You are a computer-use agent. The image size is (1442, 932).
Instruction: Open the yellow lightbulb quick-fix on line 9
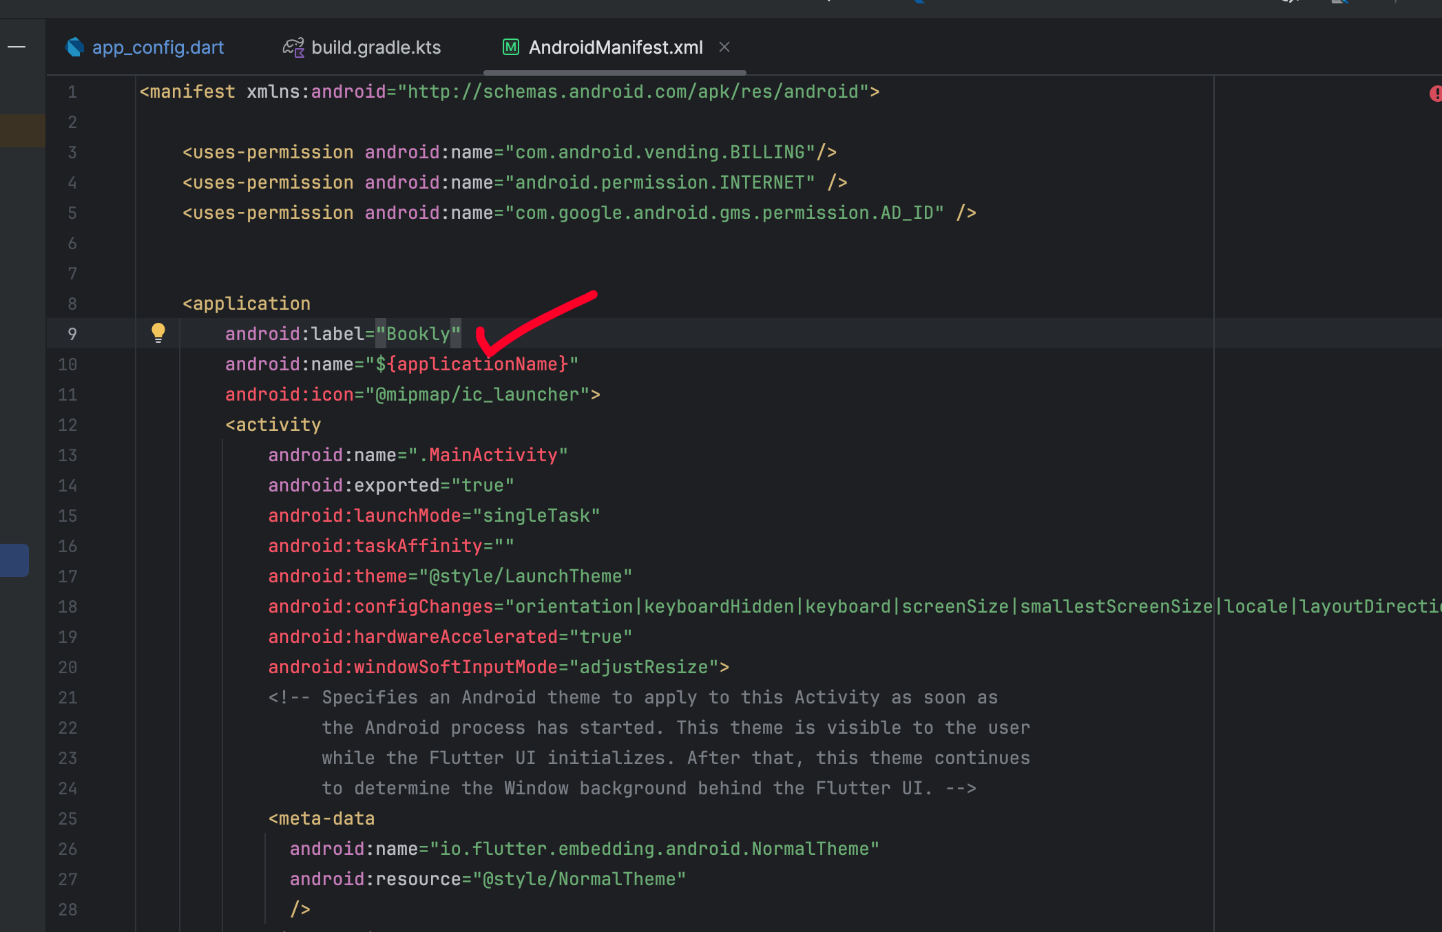(158, 332)
